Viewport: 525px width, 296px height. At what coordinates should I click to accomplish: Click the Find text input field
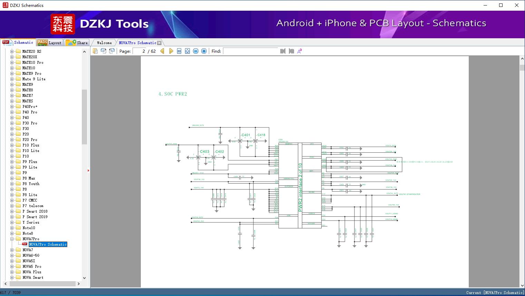point(250,51)
